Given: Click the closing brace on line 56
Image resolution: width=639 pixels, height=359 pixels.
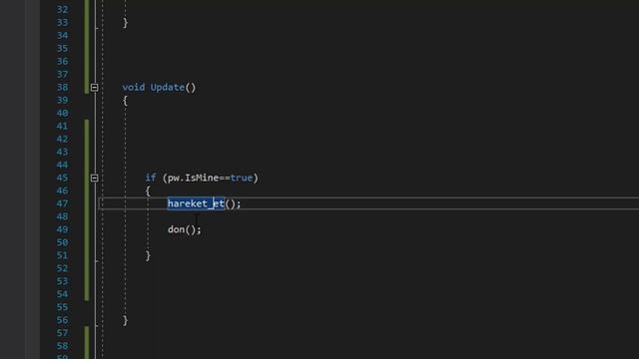Looking at the screenshot, I should pyautogui.click(x=125, y=320).
